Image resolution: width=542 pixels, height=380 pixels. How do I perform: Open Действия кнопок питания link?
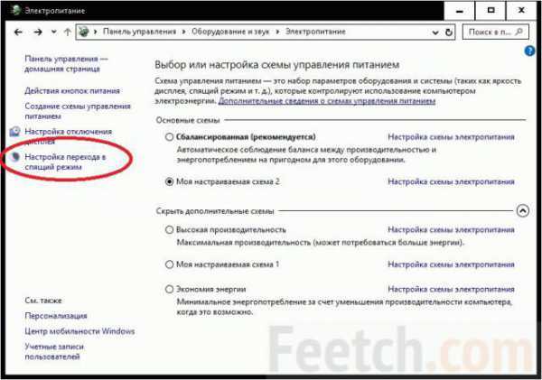[72, 91]
